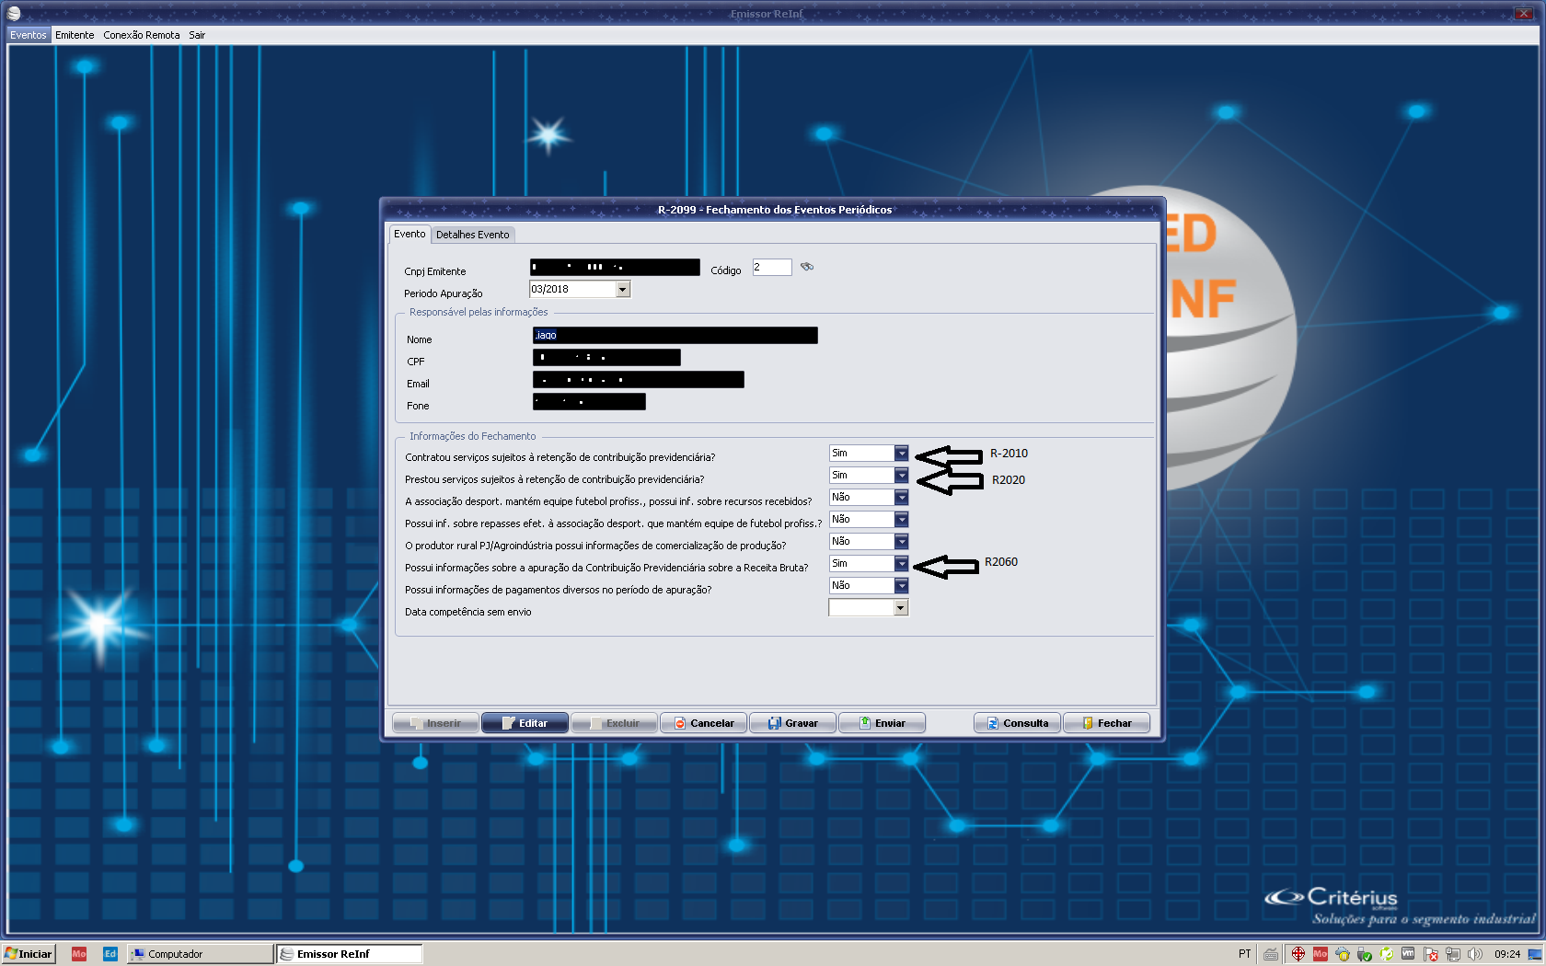Click the Fone input field
This screenshot has height=966, width=1546.
(x=589, y=401)
